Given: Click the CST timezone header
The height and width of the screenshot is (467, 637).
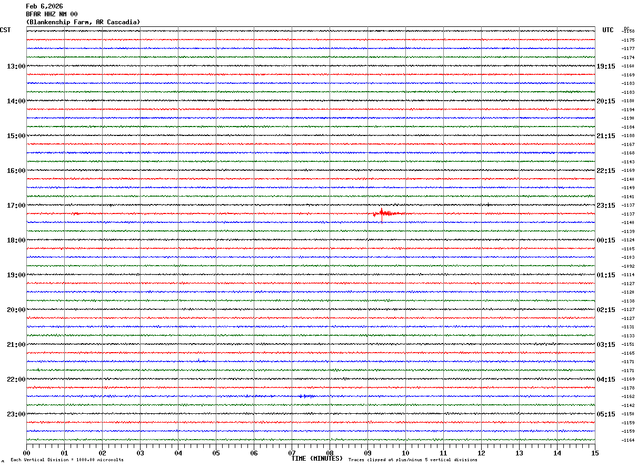Looking at the screenshot, I should (5, 30).
